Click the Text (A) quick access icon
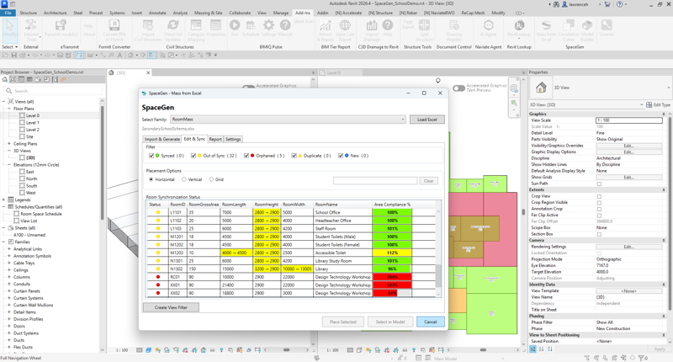Image resolution: width=673 pixels, height=362 pixels. 119,56
